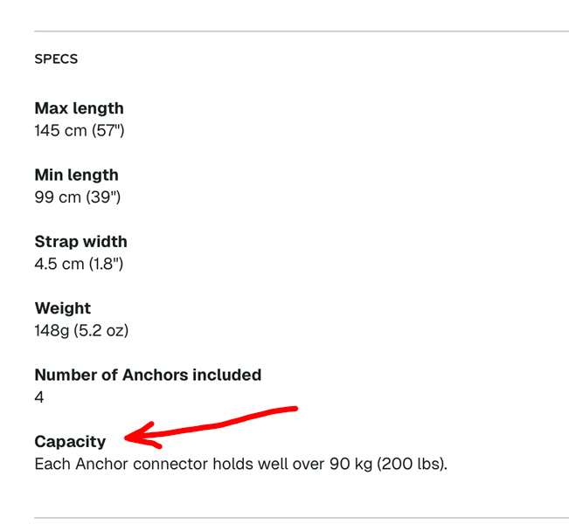
Task: Click the 148g (5.2 oz) value
Action: [81, 331]
